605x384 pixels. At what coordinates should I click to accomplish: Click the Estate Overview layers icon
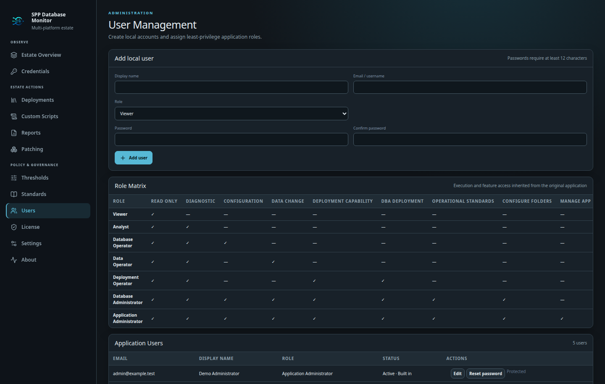click(14, 55)
